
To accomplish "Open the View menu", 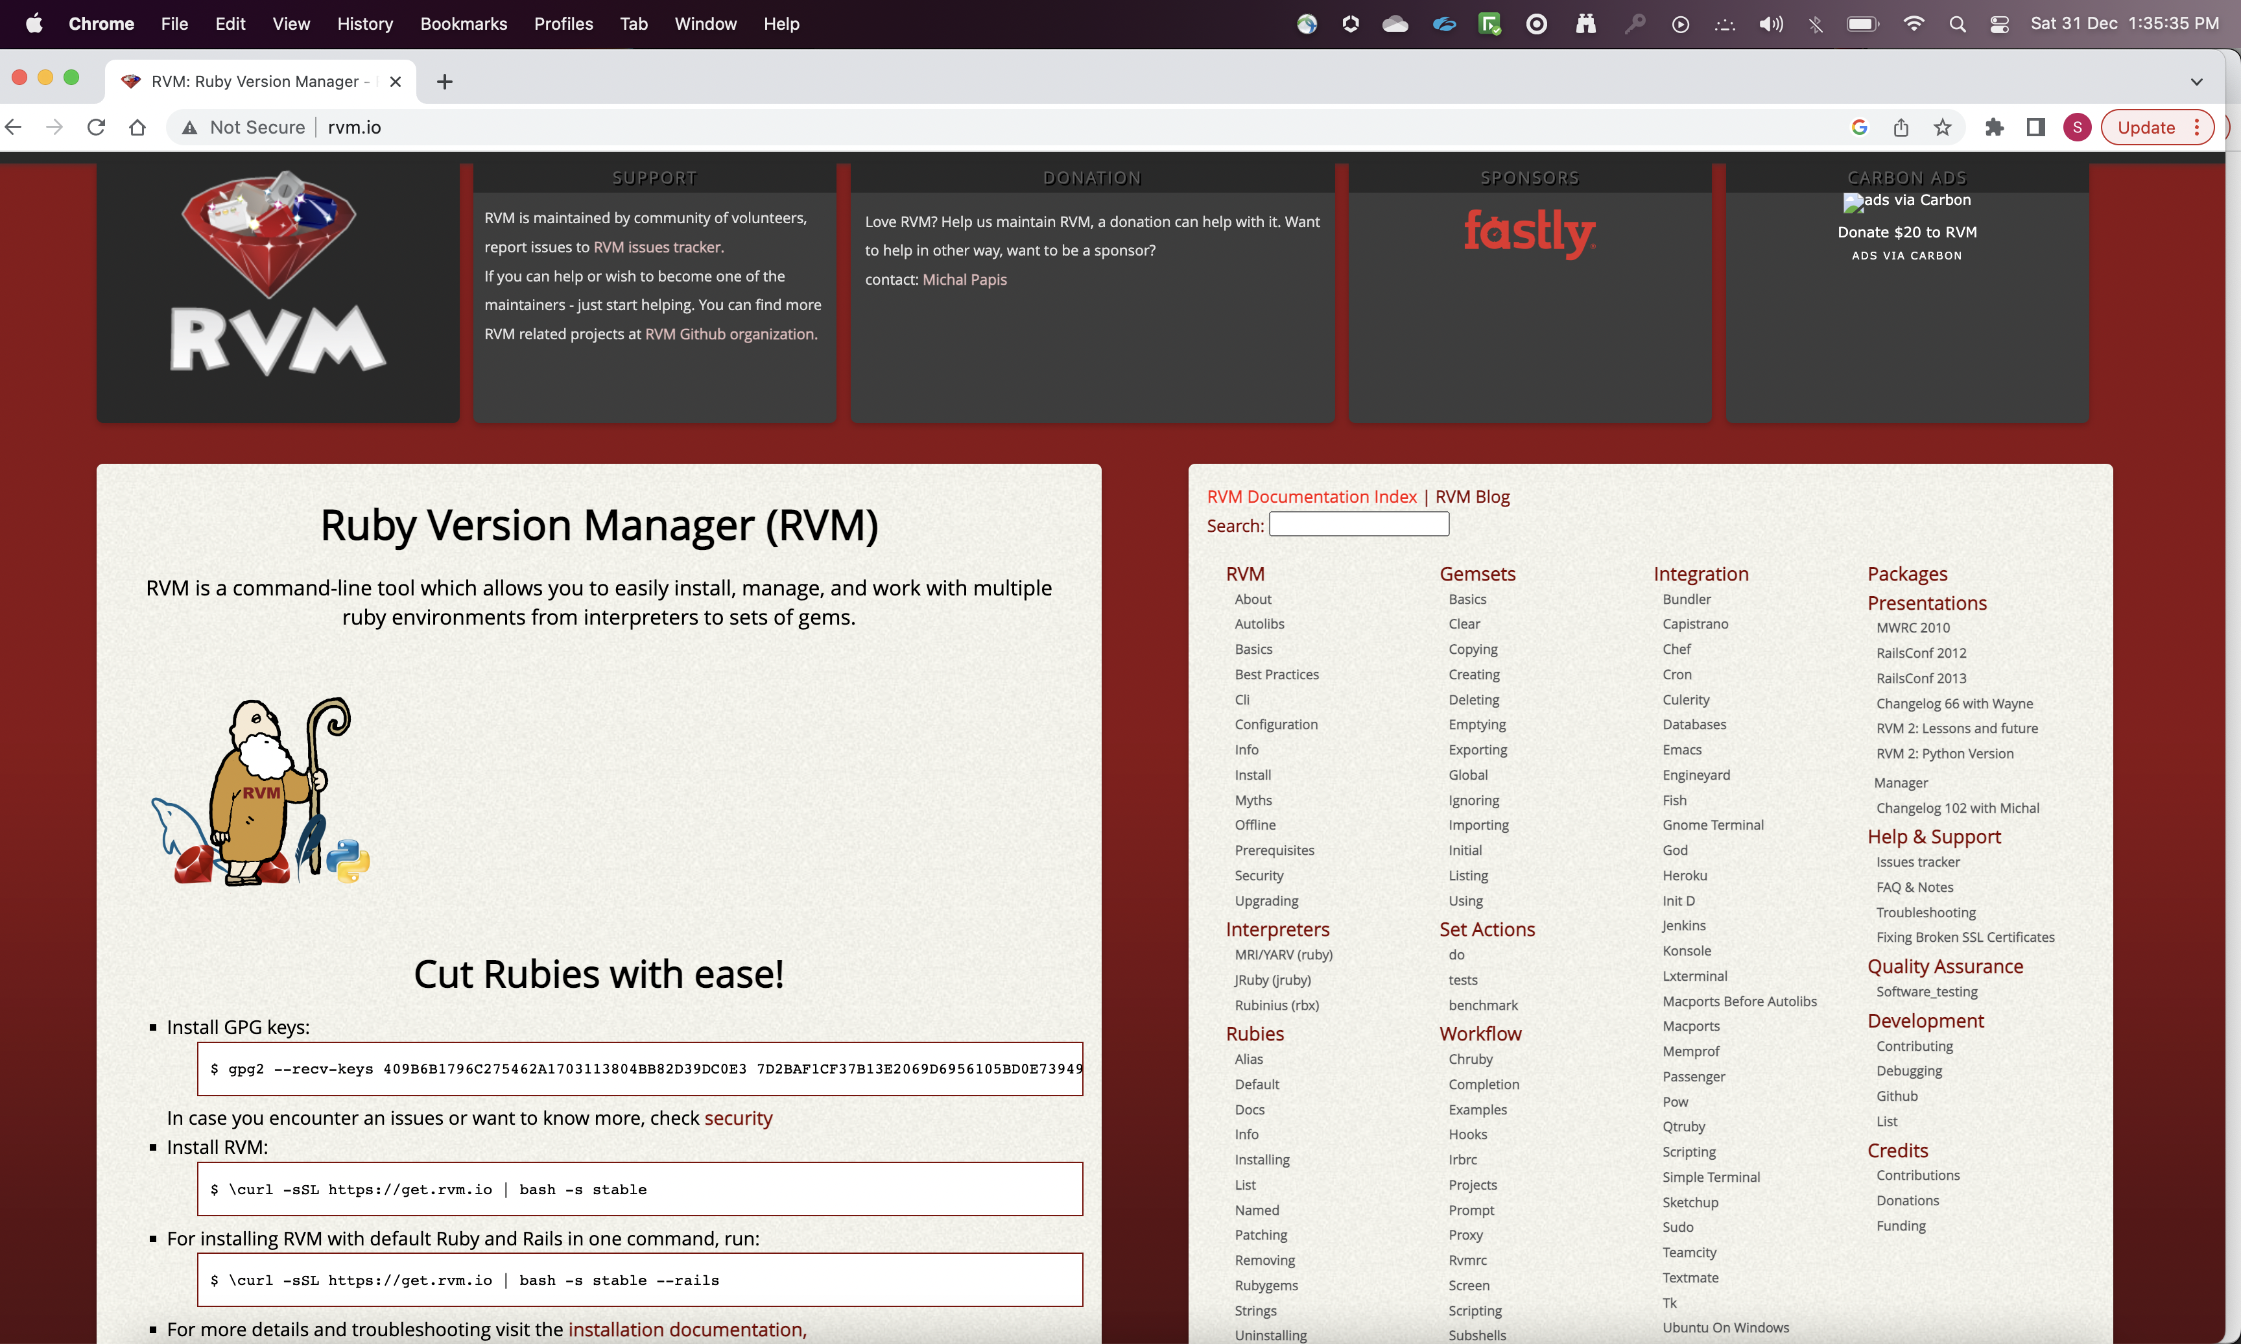I will [291, 23].
